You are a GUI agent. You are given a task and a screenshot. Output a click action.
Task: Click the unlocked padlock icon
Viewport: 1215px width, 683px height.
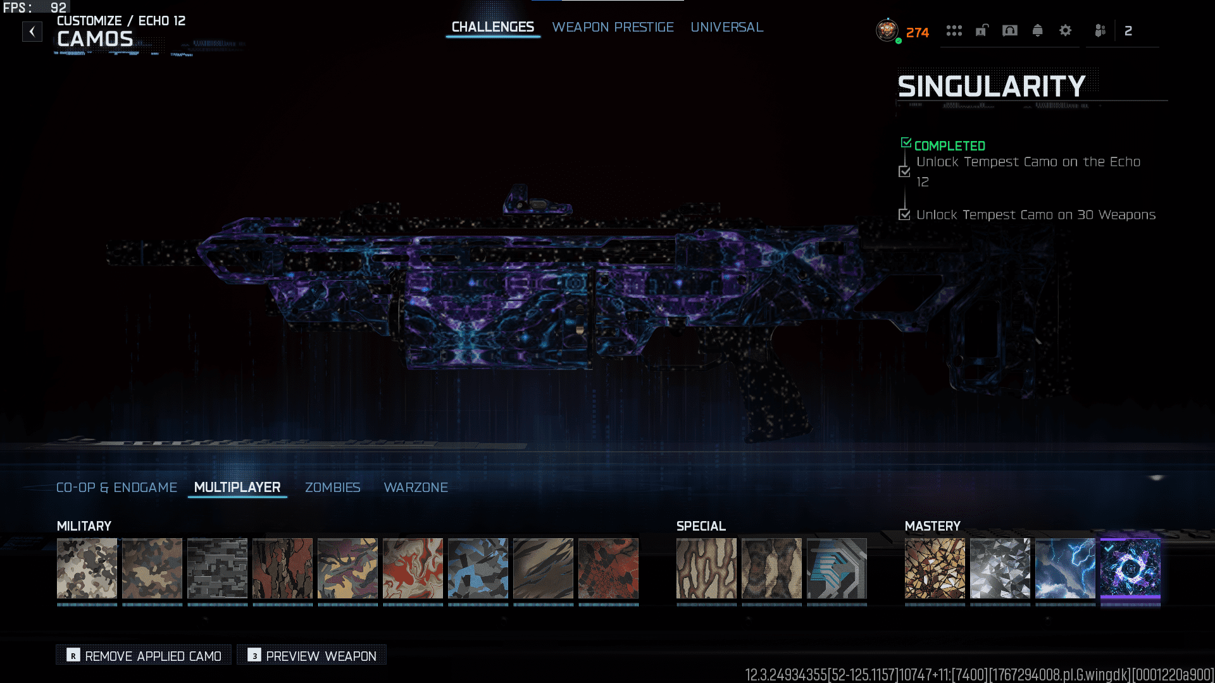[x=981, y=30]
